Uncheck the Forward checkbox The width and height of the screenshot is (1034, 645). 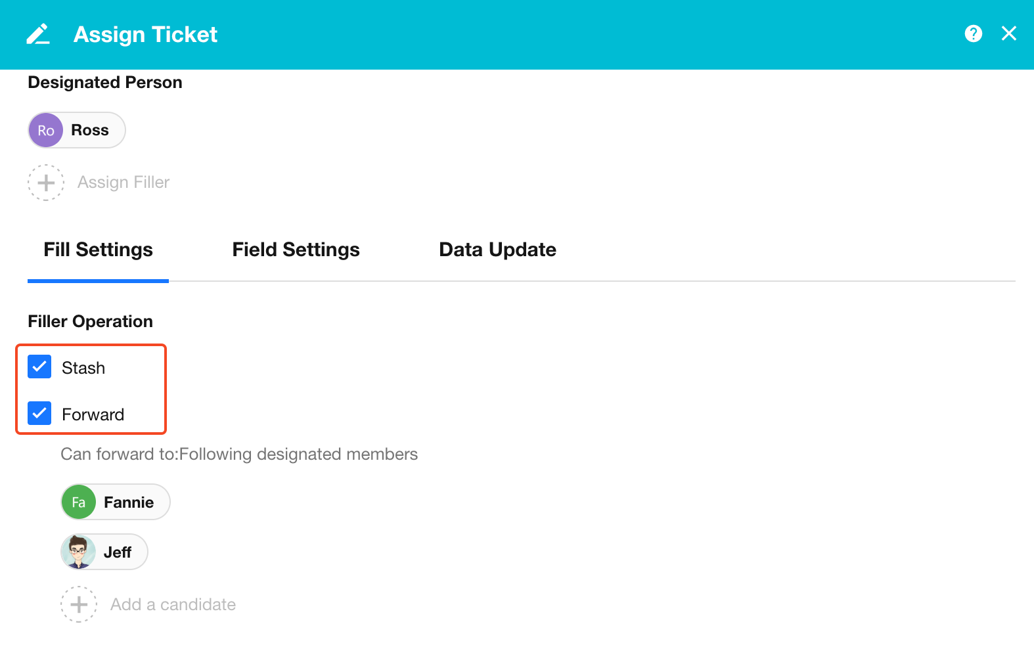[x=39, y=413]
